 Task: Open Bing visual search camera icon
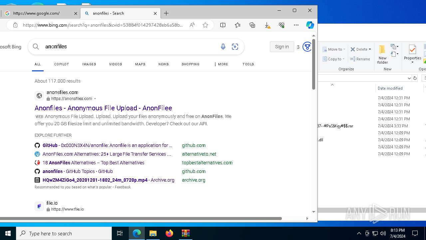235,47
